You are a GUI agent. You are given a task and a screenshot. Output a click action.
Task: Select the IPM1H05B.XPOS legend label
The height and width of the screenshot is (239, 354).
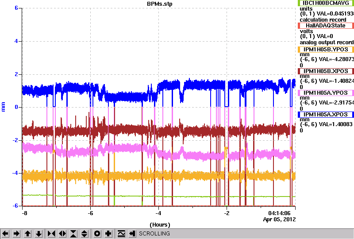326,71
